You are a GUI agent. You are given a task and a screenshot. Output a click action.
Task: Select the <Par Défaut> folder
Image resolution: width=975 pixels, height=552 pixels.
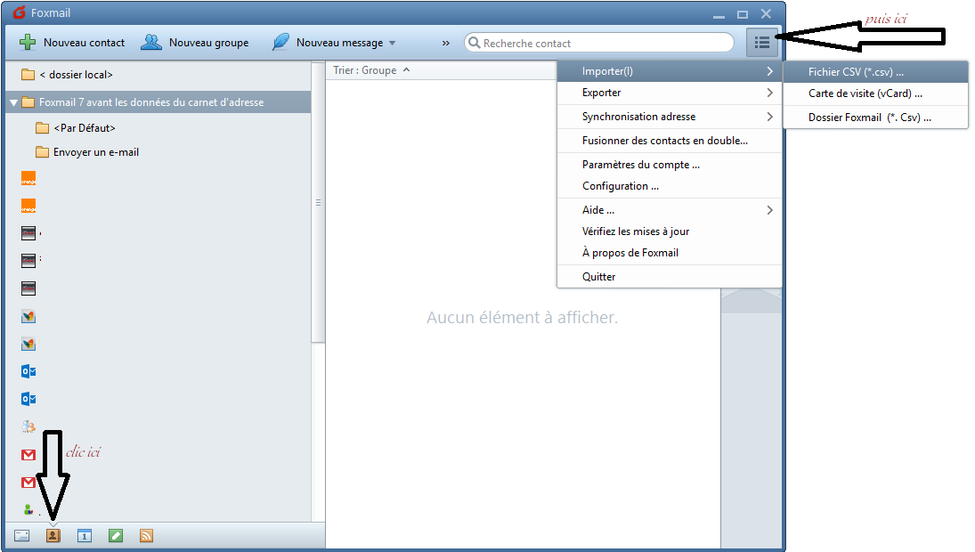(x=84, y=128)
